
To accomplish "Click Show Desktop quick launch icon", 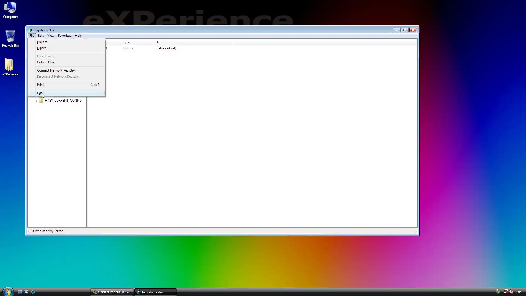I will pos(20,292).
